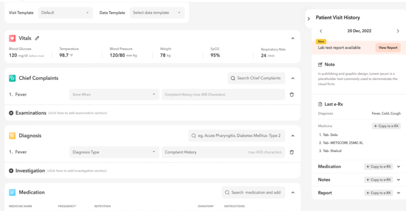Screen dimensions: 406x211
Task: Delete the Fever chief complaint row
Action: [292, 95]
